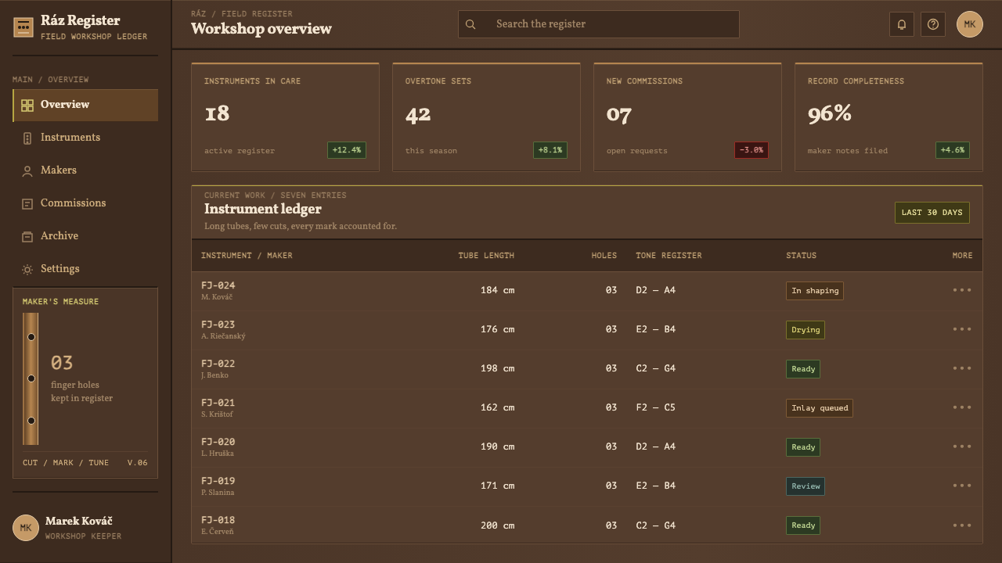This screenshot has height=563, width=1002.
Task: Focus the Search the register field
Action: pyautogui.click(x=599, y=24)
